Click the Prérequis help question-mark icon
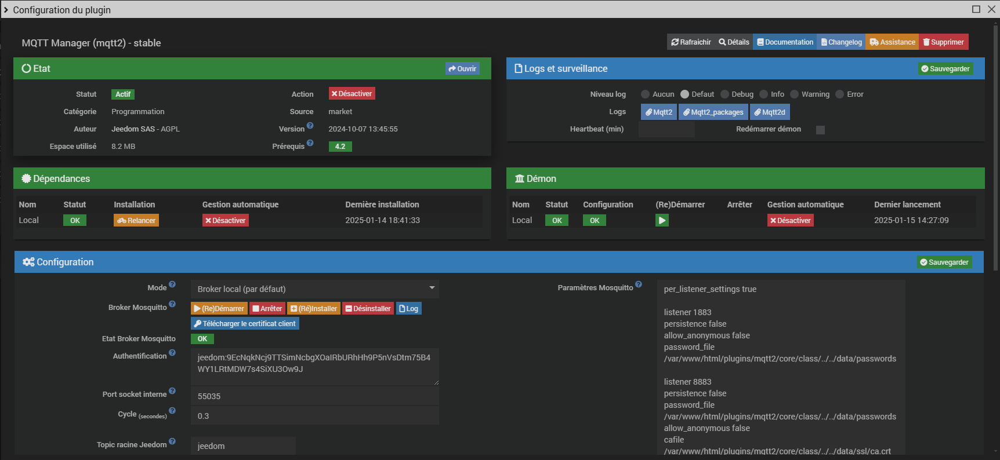The height and width of the screenshot is (460, 1000). pyautogui.click(x=310, y=143)
